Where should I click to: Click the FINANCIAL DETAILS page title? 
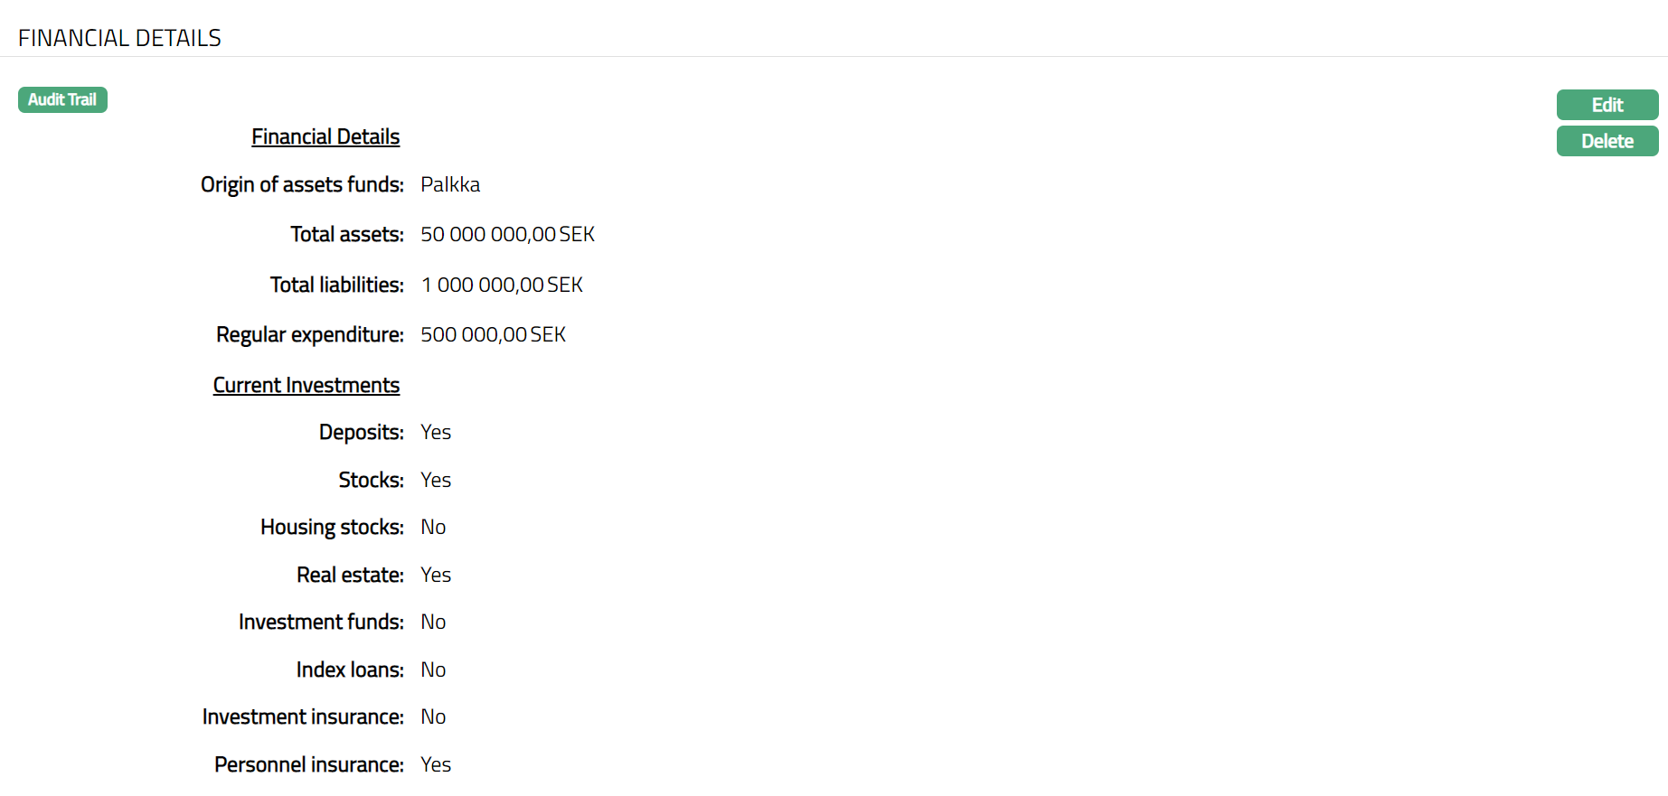pos(119,38)
